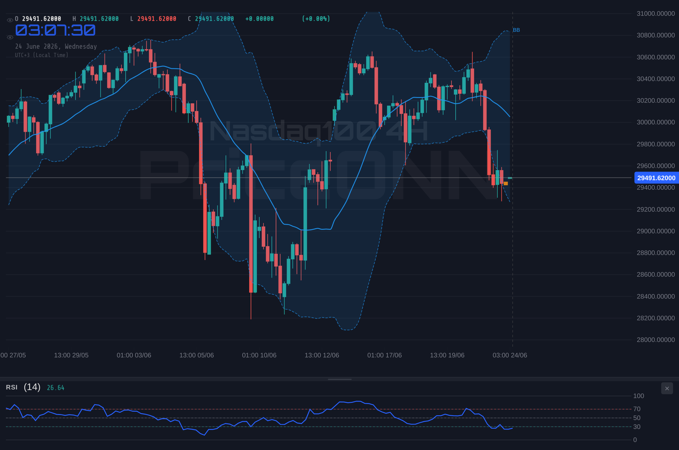
Task: Click the 01:00 10/06 time axis label
Action: (x=259, y=355)
